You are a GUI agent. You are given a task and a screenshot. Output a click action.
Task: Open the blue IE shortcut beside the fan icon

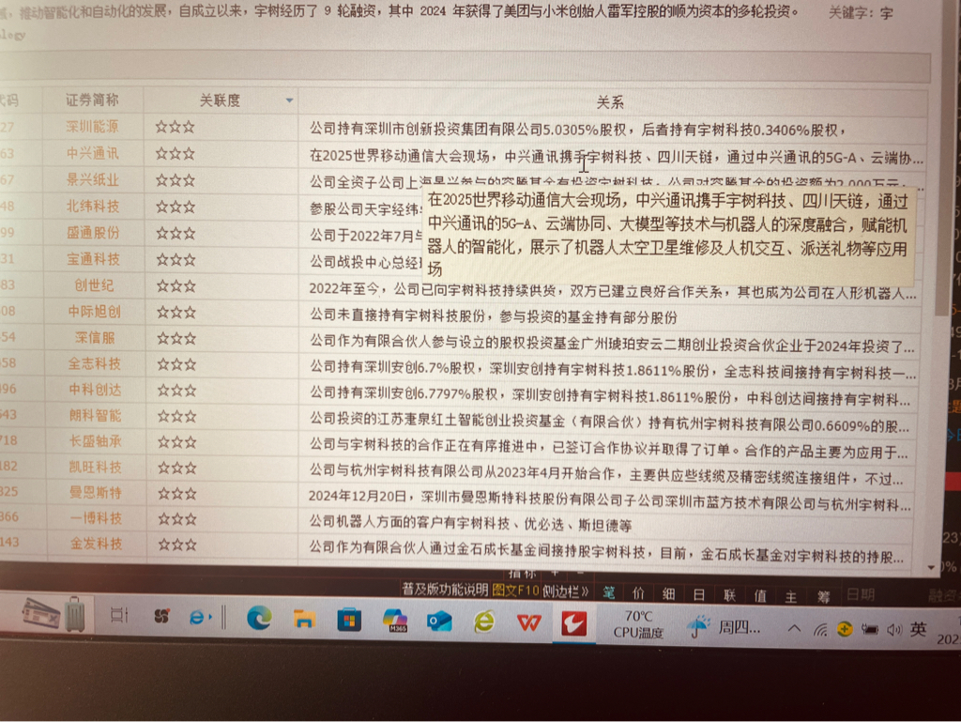pyautogui.click(x=199, y=617)
